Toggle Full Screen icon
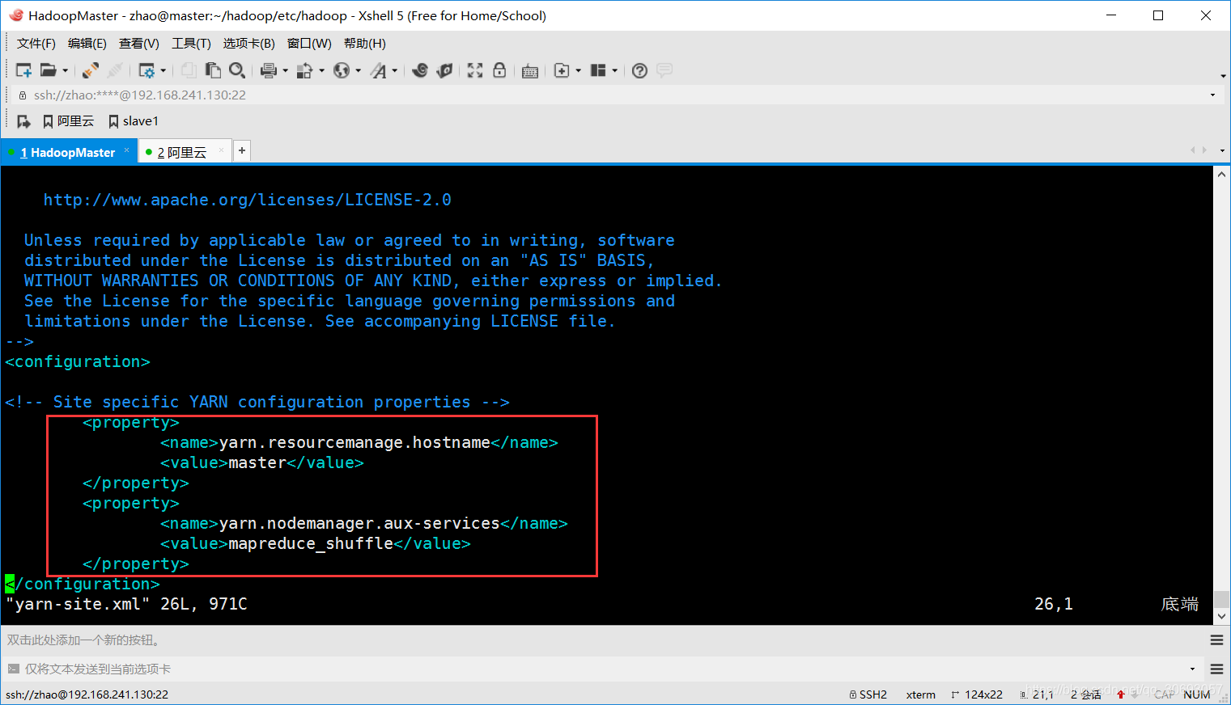Viewport: 1231px width, 705px height. pos(475,70)
